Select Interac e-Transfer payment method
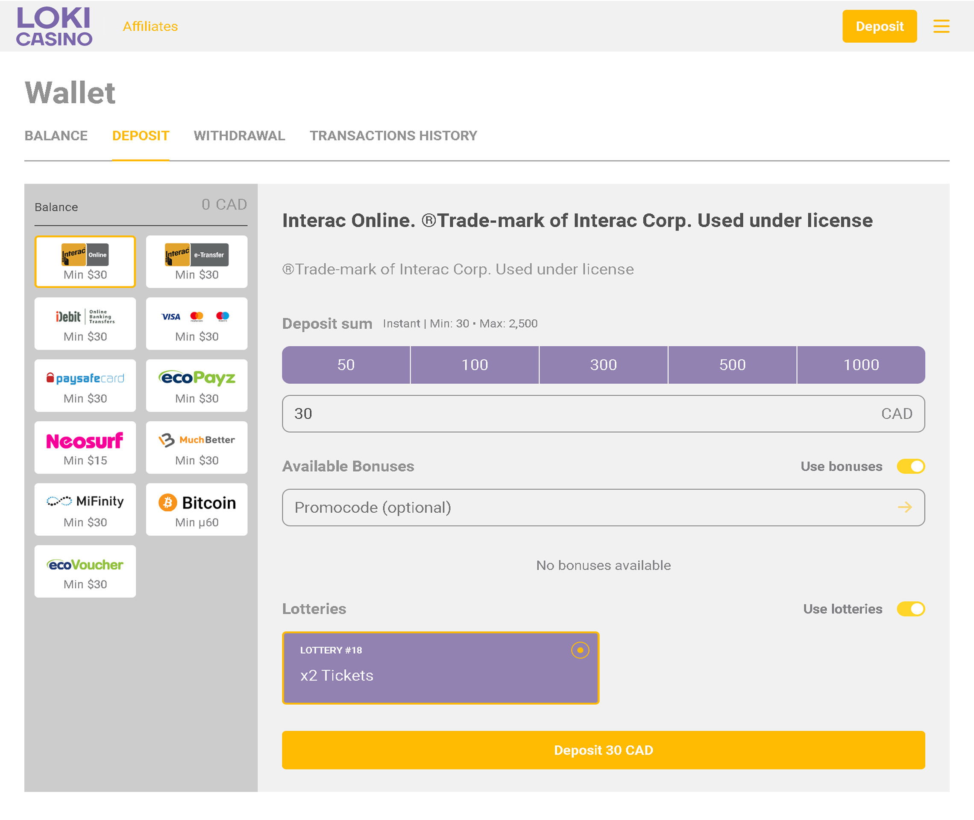Viewport: 974px width, 820px height. [197, 262]
